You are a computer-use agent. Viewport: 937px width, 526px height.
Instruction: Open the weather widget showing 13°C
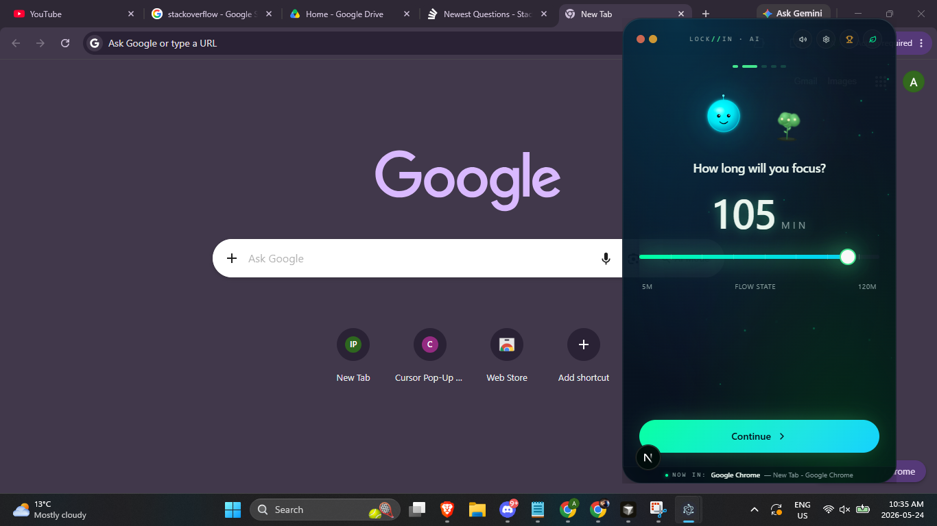tap(49, 510)
